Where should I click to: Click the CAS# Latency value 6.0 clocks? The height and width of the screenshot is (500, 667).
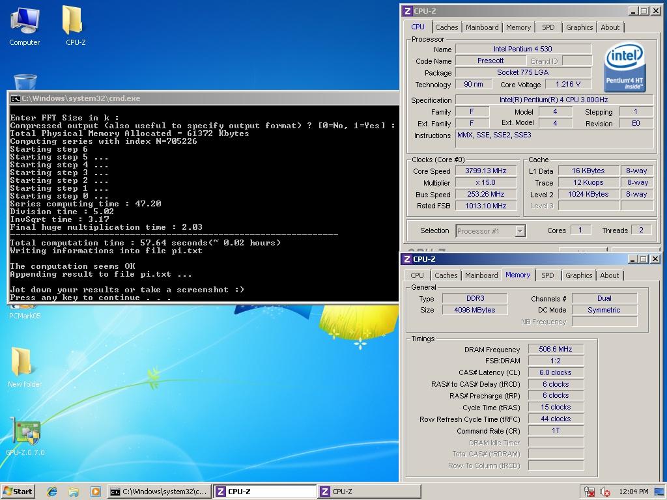[556, 372]
